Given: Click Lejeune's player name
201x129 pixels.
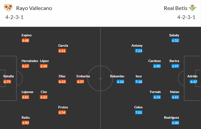Looking at the screenshot, I should pos(27,92).
